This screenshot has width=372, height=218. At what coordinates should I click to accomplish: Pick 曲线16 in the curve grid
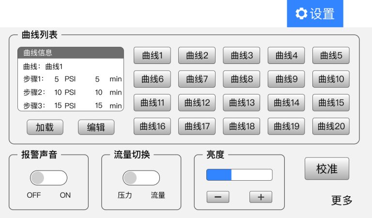click(x=152, y=126)
